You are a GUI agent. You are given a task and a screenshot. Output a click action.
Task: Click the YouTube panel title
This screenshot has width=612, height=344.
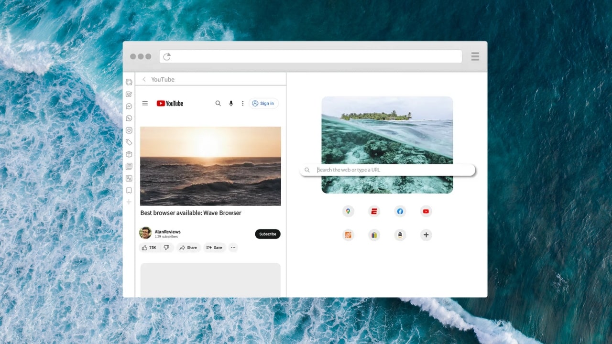click(x=163, y=79)
